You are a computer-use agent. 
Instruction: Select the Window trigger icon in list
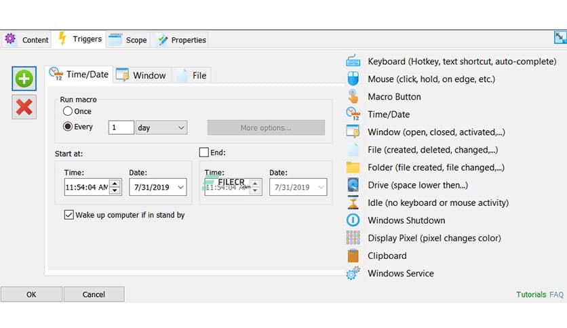pyautogui.click(x=353, y=131)
